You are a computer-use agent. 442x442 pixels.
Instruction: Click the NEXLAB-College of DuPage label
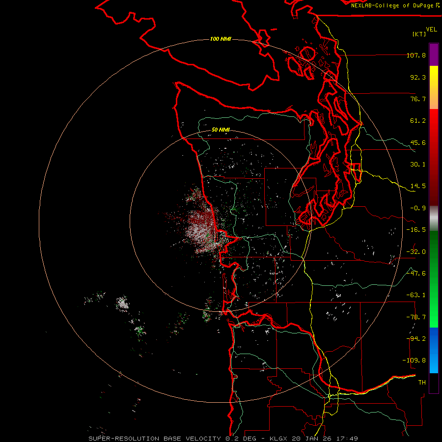395,5
